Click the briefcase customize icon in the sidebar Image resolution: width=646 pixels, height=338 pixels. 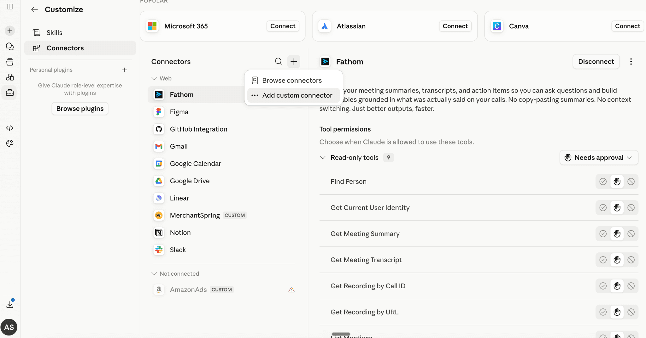[x=10, y=93]
